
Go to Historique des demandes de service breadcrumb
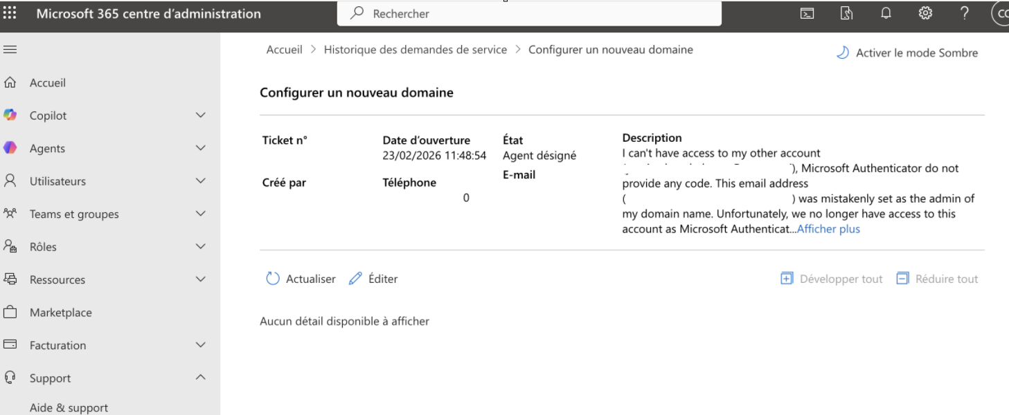click(416, 50)
